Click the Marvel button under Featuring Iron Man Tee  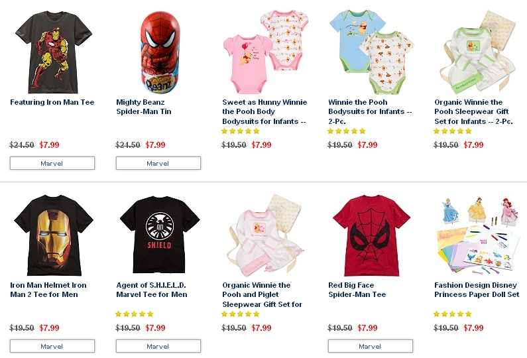coord(52,163)
